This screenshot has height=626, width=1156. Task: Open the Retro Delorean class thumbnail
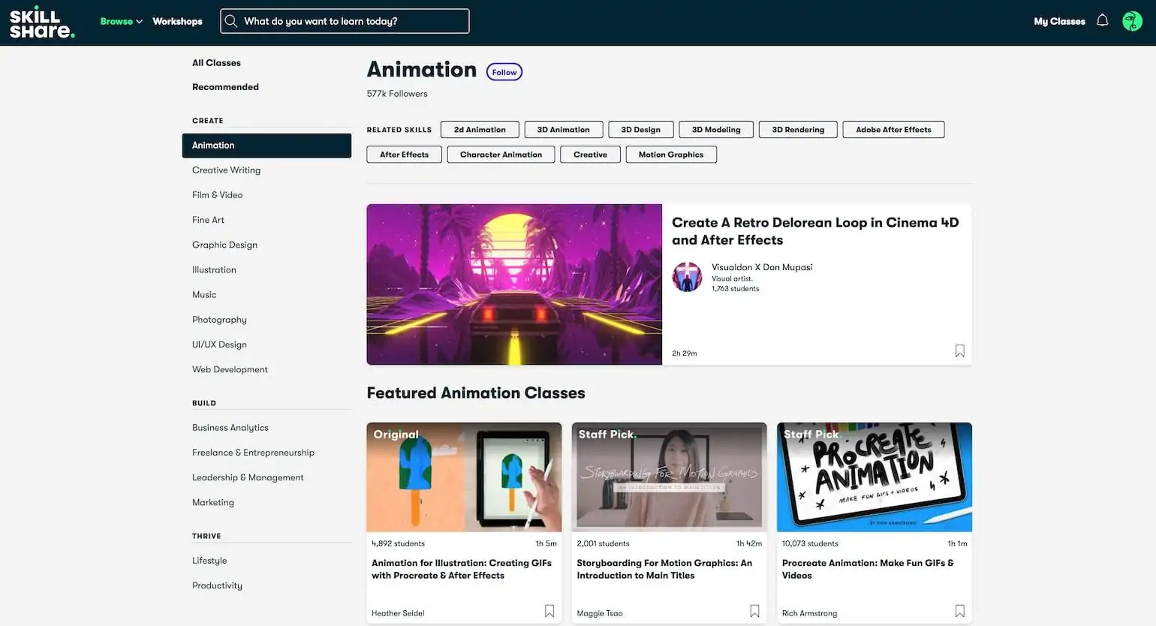[514, 284]
